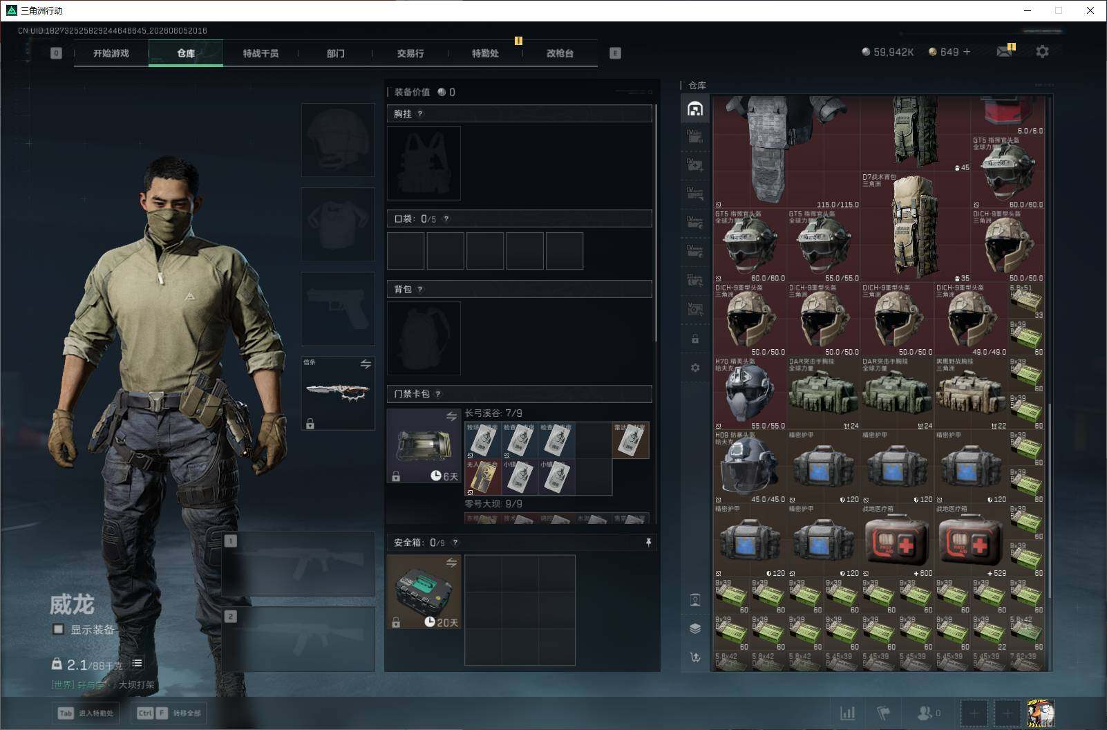
Task: Select the melee knife item
Action: (338, 393)
